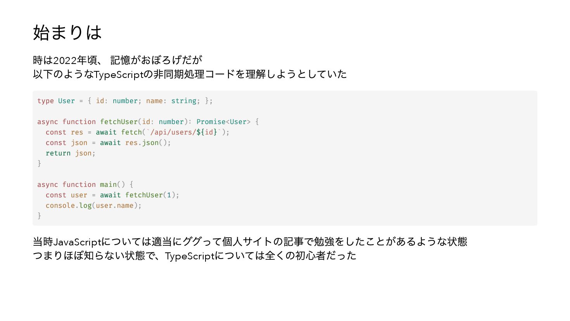Click the line mentioning 2022年頃
The width and height of the screenshot is (570, 321).
click(117, 60)
